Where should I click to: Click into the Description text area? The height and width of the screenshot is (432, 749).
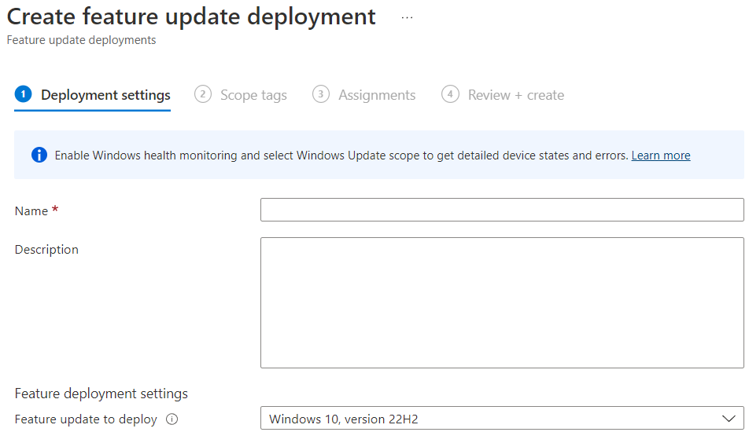pos(502,302)
